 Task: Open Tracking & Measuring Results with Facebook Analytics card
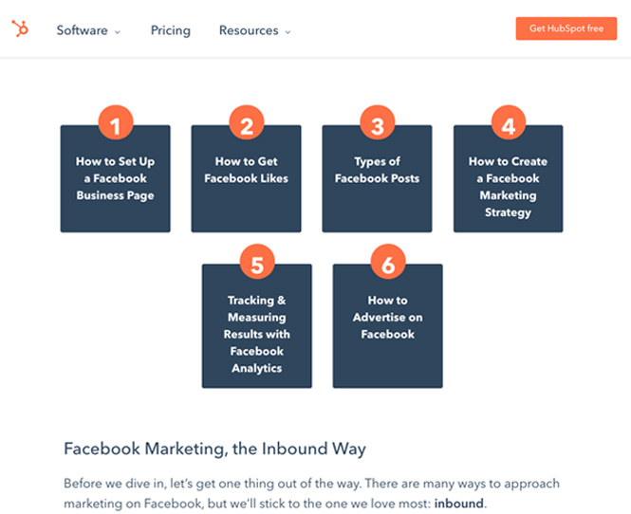[x=257, y=326]
